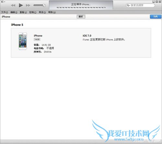Image resolution: width=162 pixels, height=144 pixels.
Task: Open the 编辑 menu
Action: point(14,12)
